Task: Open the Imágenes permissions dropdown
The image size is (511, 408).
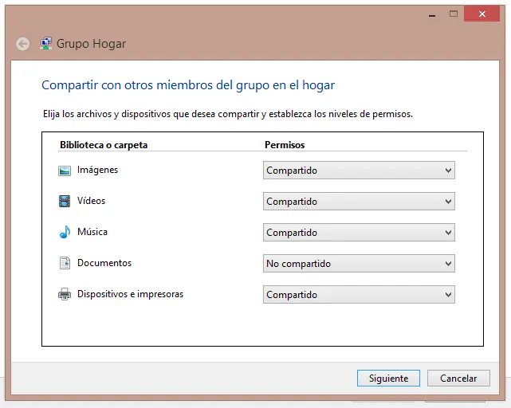Action: [359, 170]
